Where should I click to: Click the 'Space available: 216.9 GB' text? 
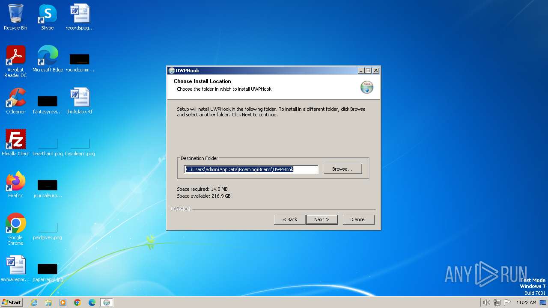pyautogui.click(x=204, y=196)
